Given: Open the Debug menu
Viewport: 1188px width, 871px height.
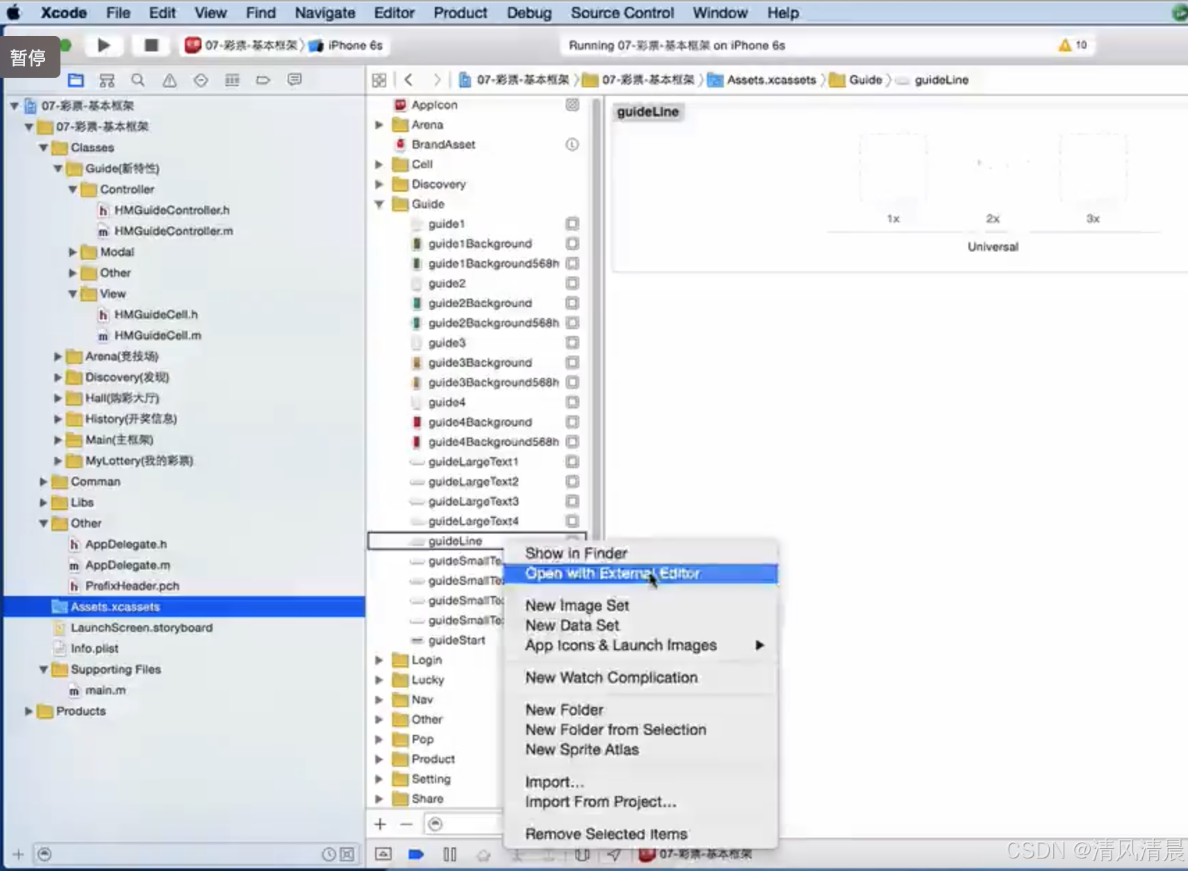Looking at the screenshot, I should pos(529,13).
